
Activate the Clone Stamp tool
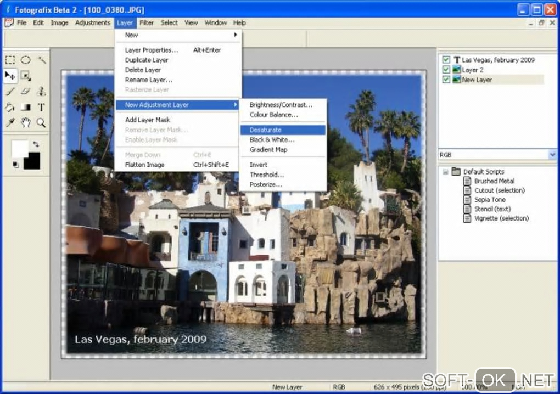pos(41,92)
